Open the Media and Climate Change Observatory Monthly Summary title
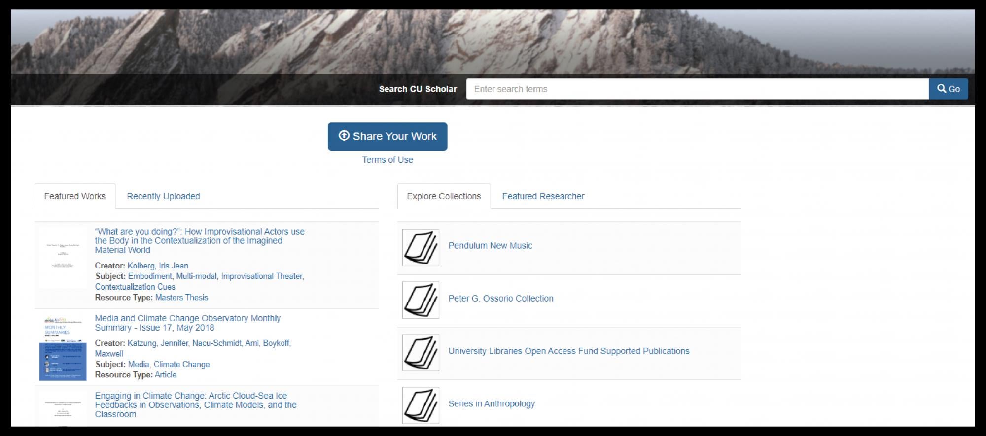 coord(188,323)
